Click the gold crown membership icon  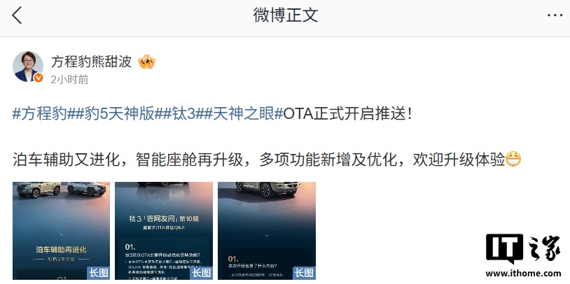pyautogui.click(x=146, y=62)
